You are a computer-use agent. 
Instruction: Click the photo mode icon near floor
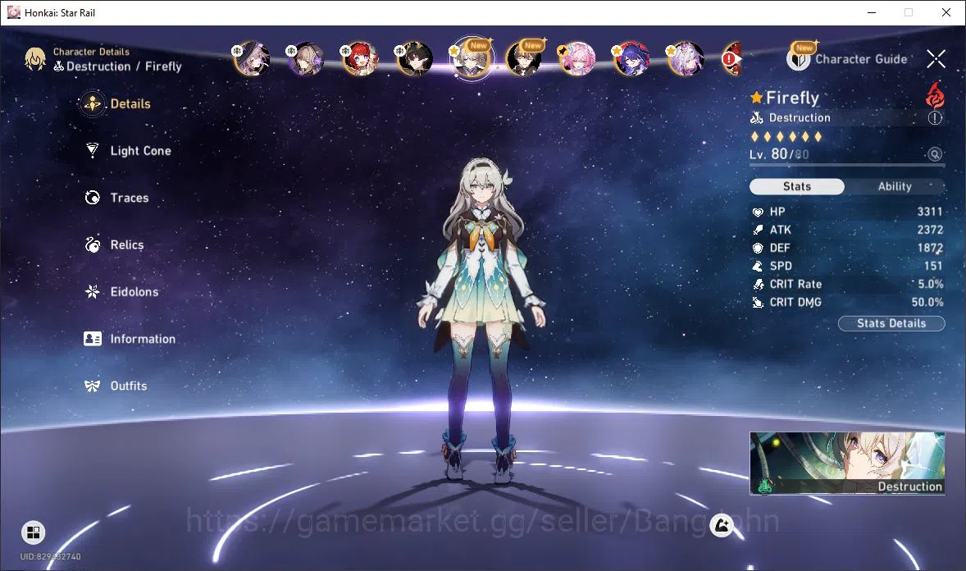pos(722,525)
